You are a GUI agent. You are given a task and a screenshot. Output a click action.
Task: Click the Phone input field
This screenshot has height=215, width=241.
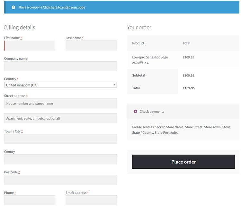click(x=30, y=201)
